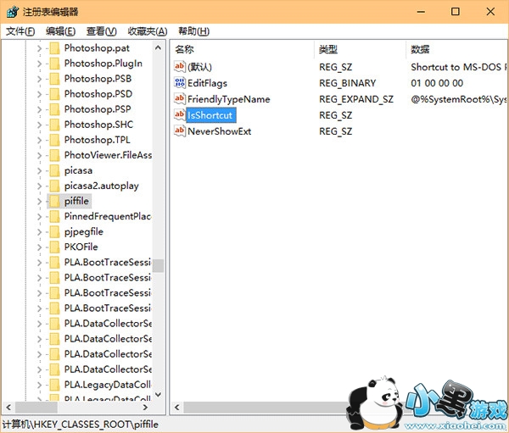The width and height of the screenshot is (509, 433).
Task: Click the Registry Editor title bar icon
Action: click(13, 12)
